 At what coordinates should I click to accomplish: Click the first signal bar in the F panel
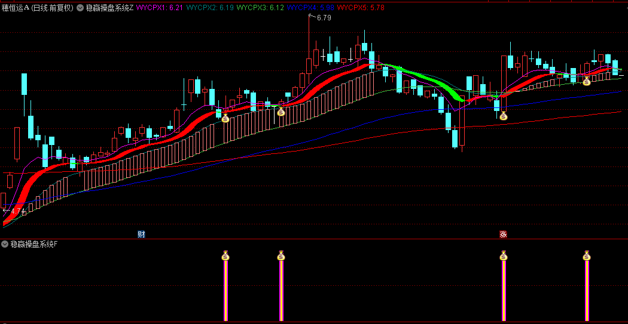pos(225,291)
